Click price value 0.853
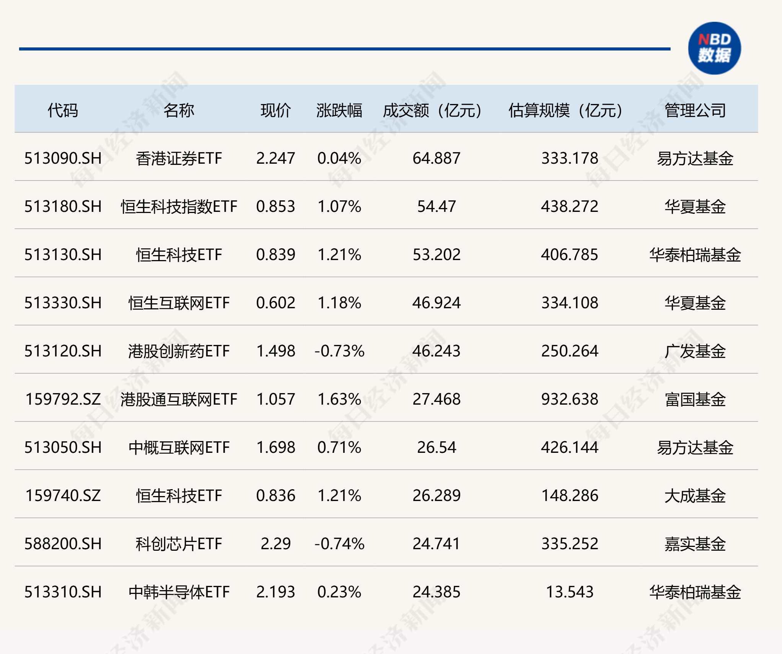The height and width of the screenshot is (654, 782). pyautogui.click(x=275, y=207)
